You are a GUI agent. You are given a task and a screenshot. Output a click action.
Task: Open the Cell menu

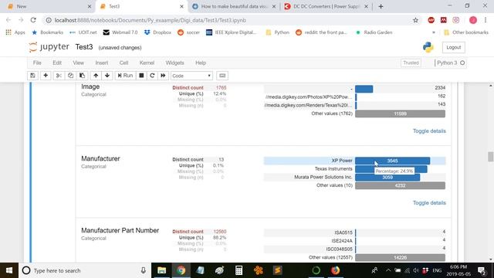[x=123, y=63]
